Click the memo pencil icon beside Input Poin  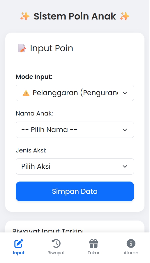tap(22, 48)
